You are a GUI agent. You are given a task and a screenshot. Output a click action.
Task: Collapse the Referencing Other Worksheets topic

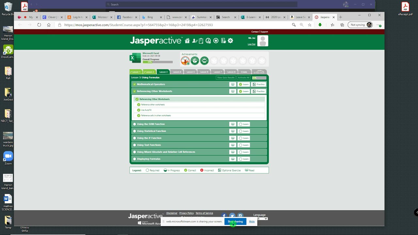[x=199, y=91]
